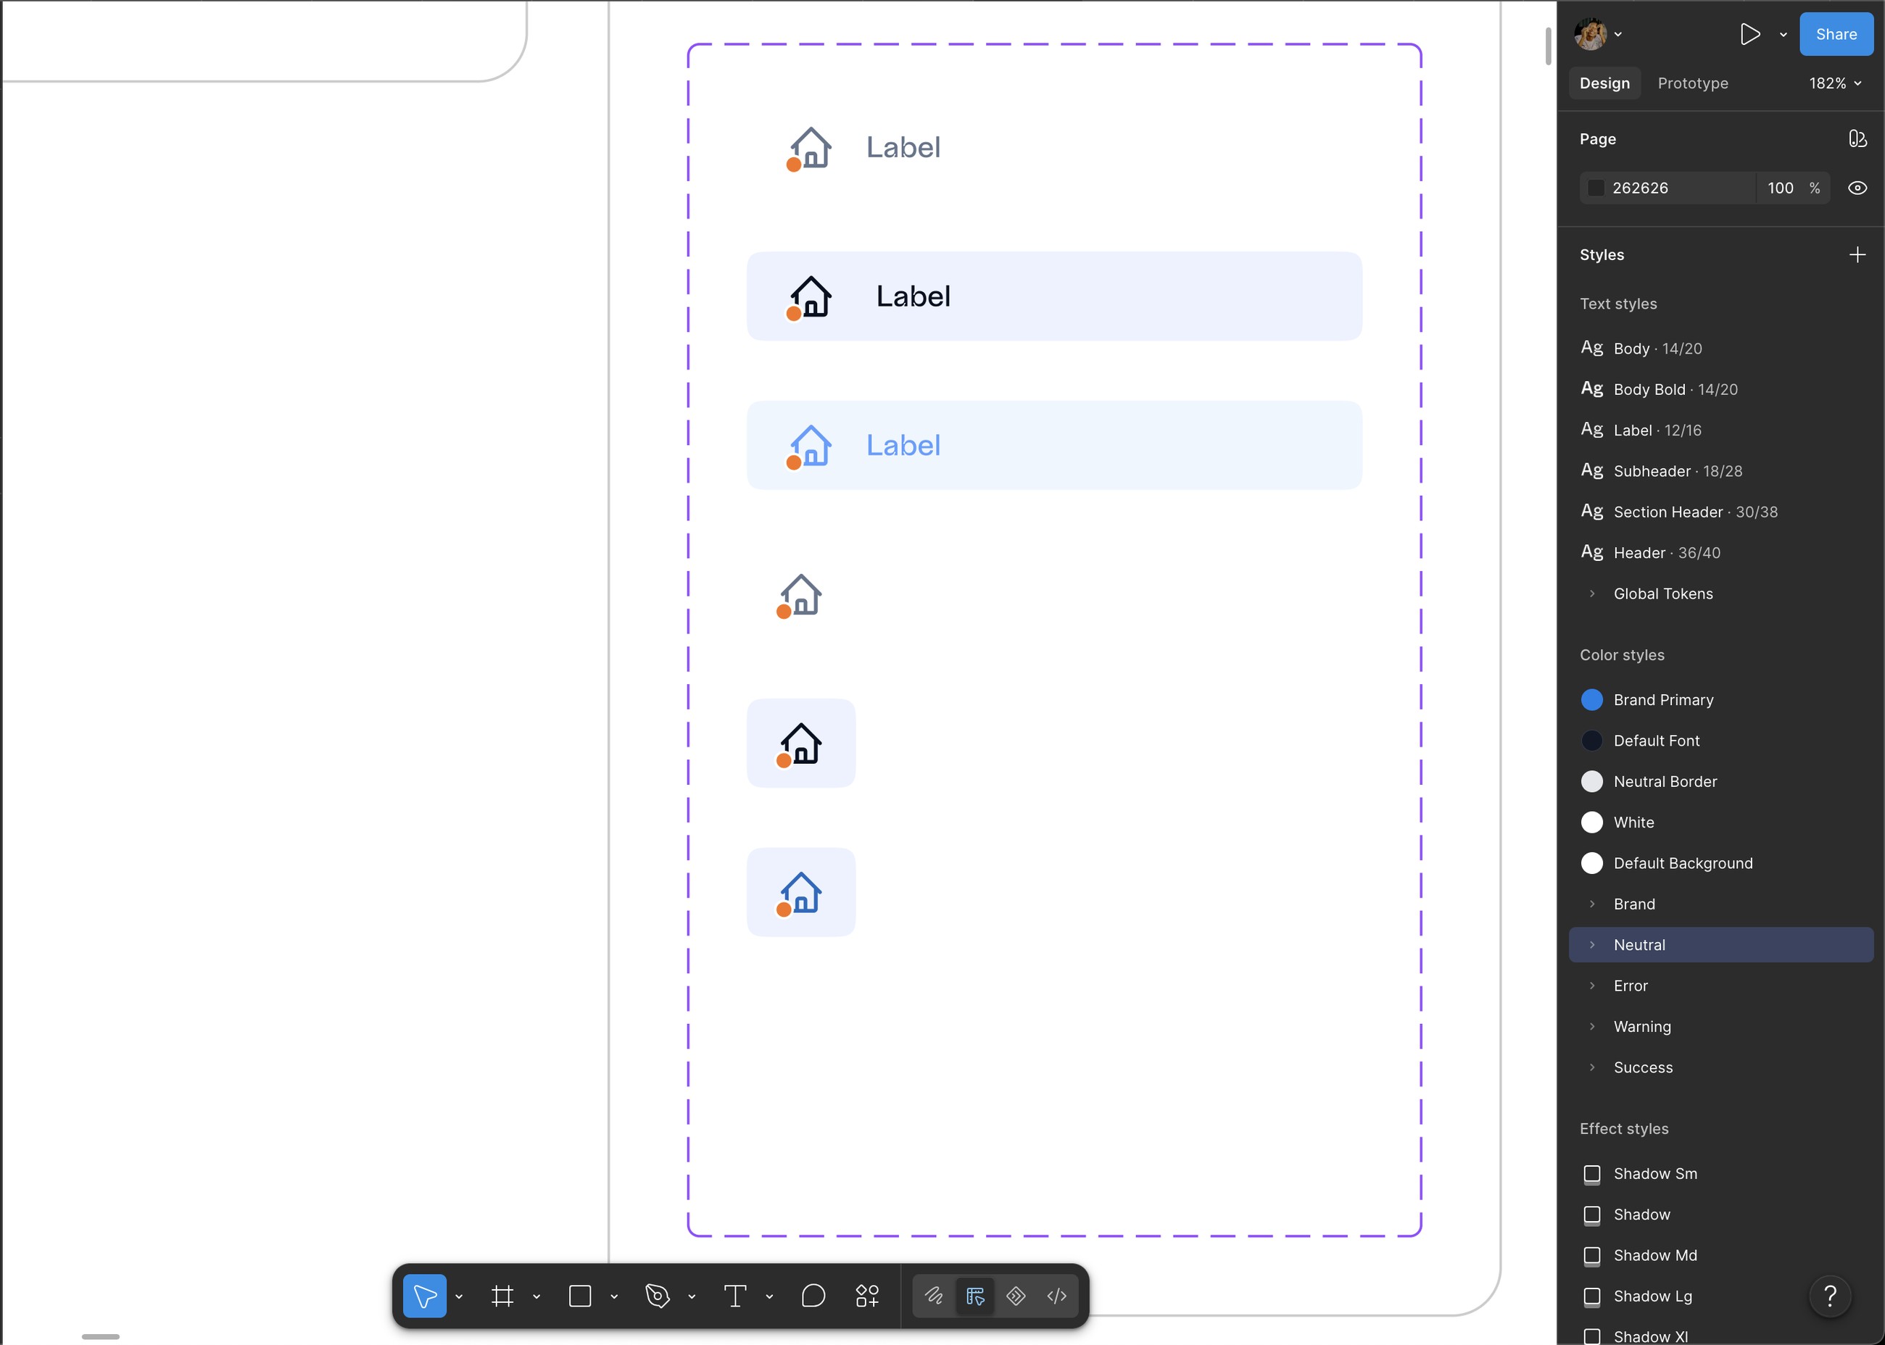Activate the Text tool
1885x1345 pixels.
pyautogui.click(x=735, y=1296)
